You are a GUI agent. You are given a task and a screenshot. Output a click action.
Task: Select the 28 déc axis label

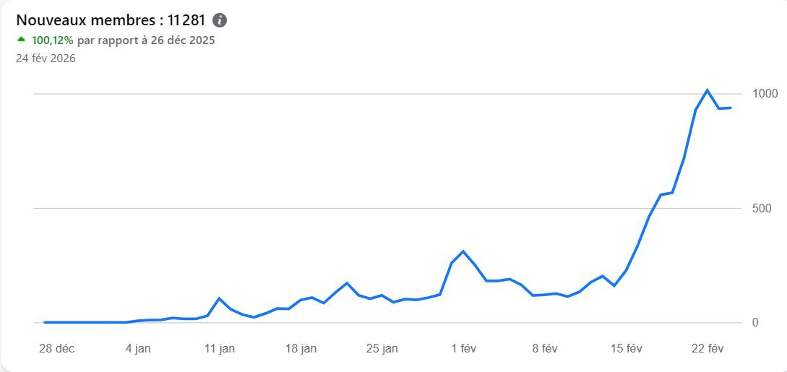(x=56, y=348)
